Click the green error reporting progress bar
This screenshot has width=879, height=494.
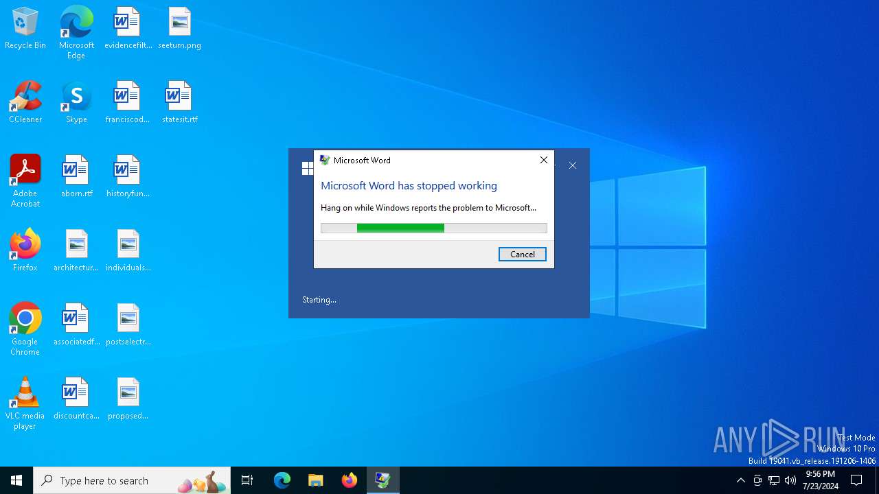tap(434, 228)
